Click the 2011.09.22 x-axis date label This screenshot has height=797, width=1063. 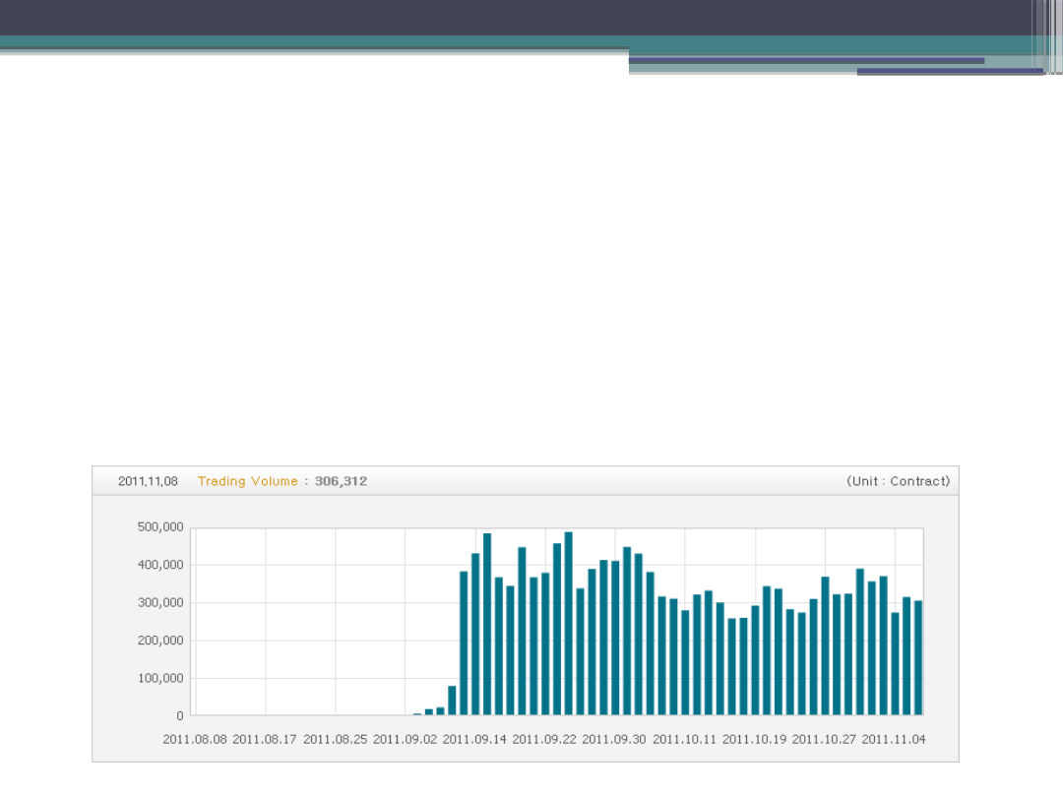pos(544,739)
